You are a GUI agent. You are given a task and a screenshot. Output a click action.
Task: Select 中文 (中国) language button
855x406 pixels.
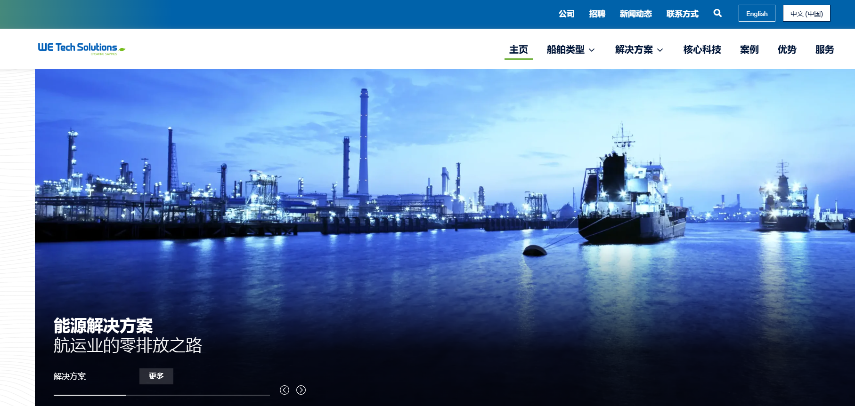(x=806, y=13)
